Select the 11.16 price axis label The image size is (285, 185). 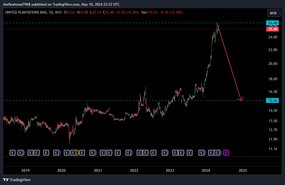click(x=273, y=149)
